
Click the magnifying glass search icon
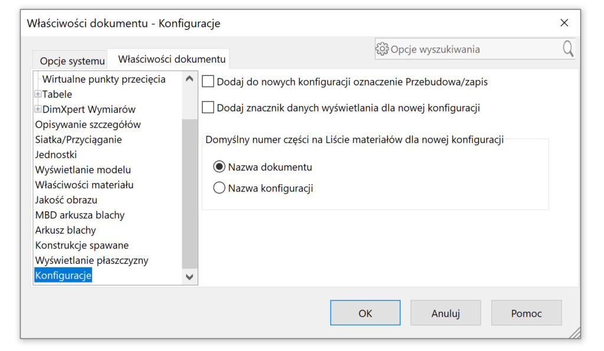567,49
